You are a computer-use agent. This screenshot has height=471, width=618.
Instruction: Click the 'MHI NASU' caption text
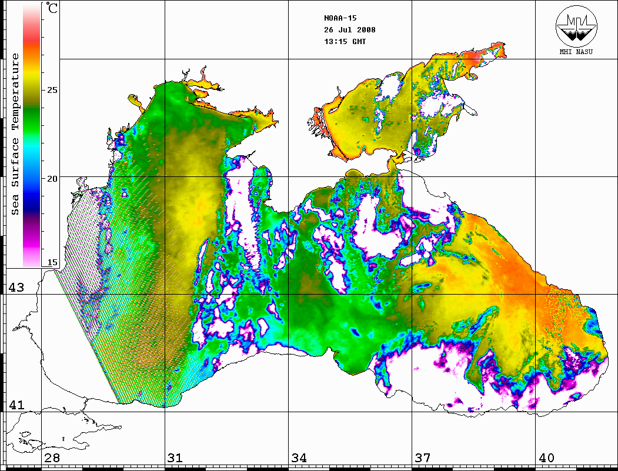(576, 52)
